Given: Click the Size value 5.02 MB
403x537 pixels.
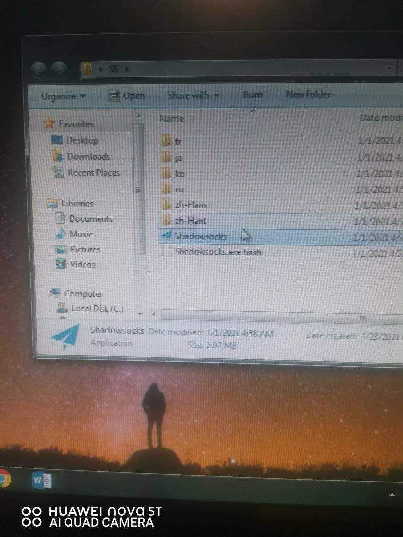Looking at the screenshot, I should (x=222, y=345).
